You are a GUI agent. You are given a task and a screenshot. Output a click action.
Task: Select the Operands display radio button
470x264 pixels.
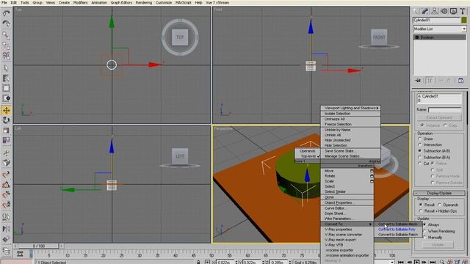click(x=439, y=205)
